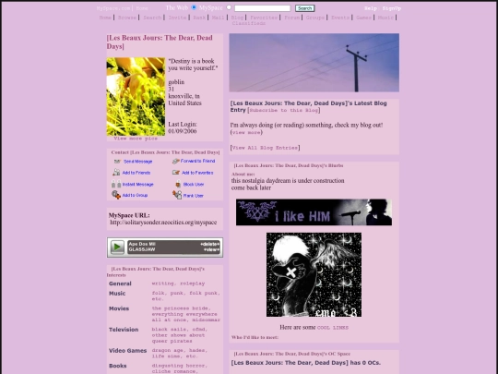Click Add to Group link
This screenshot has height=374, width=498.
tap(135, 195)
